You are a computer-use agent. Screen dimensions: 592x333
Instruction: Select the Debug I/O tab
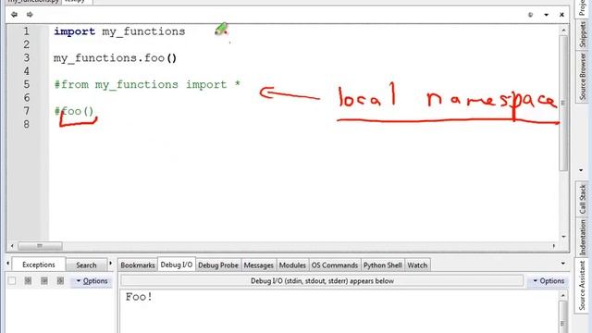pyautogui.click(x=177, y=265)
